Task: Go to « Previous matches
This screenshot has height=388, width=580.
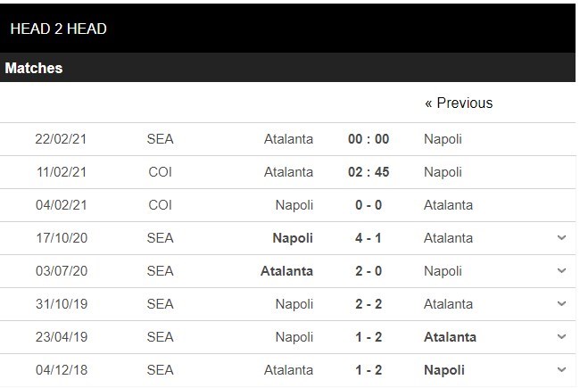Action: point(458,103)
